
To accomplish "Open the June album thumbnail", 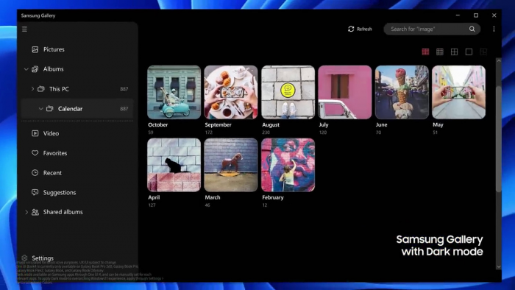I will coord(402,92).
